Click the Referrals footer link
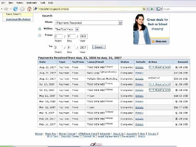The width and height of the screenshot is (196, 147). [105, 134]
